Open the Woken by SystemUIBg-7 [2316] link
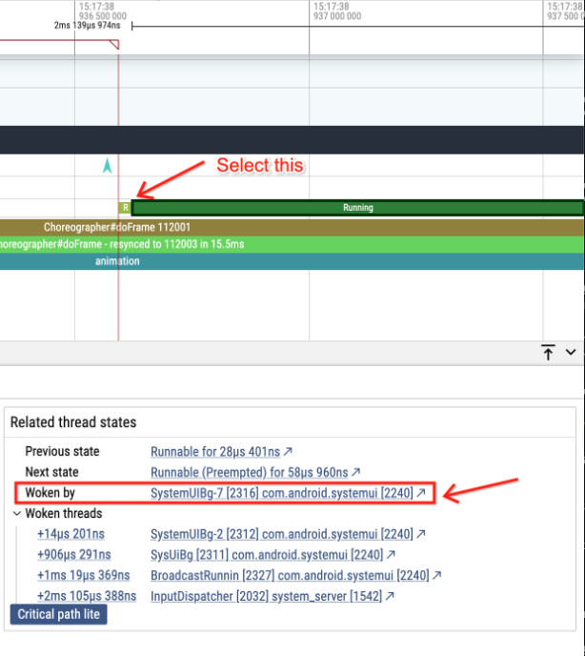585x656 pixels. 282,493
